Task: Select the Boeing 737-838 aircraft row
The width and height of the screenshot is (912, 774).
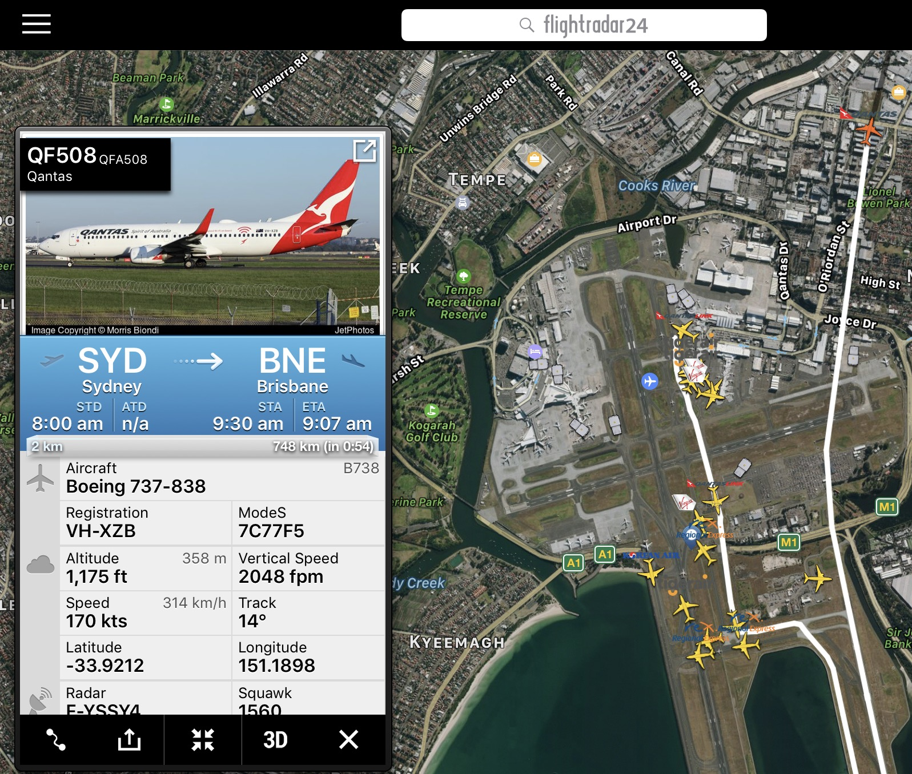Action: [x=222, y=478]
